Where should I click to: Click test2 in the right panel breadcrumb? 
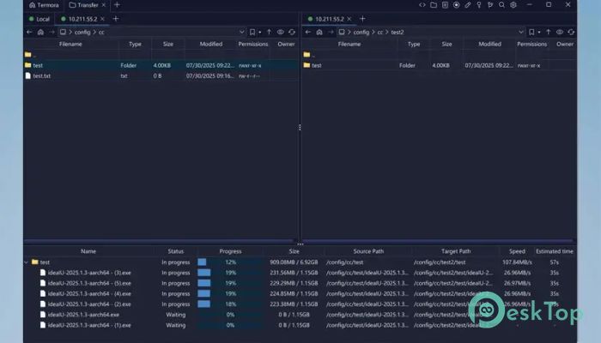click(397, 33)
